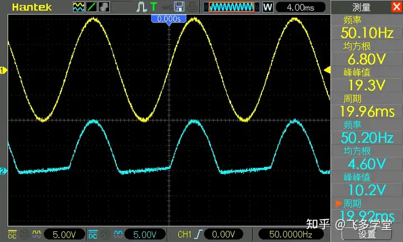Viewport: 403px width, 242px height.
Task: Click the 测量 panel title
Action: (361, 7)
